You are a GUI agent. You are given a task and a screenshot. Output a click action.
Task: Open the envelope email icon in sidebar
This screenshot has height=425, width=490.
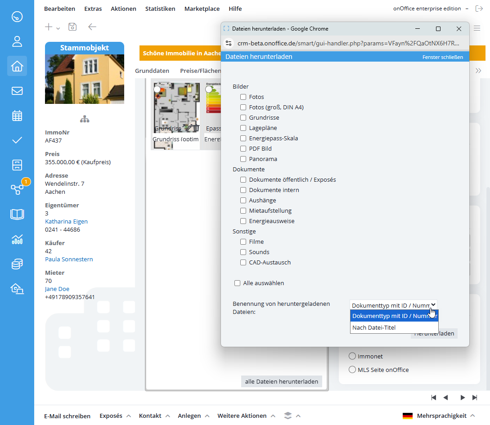click(17, 91)
